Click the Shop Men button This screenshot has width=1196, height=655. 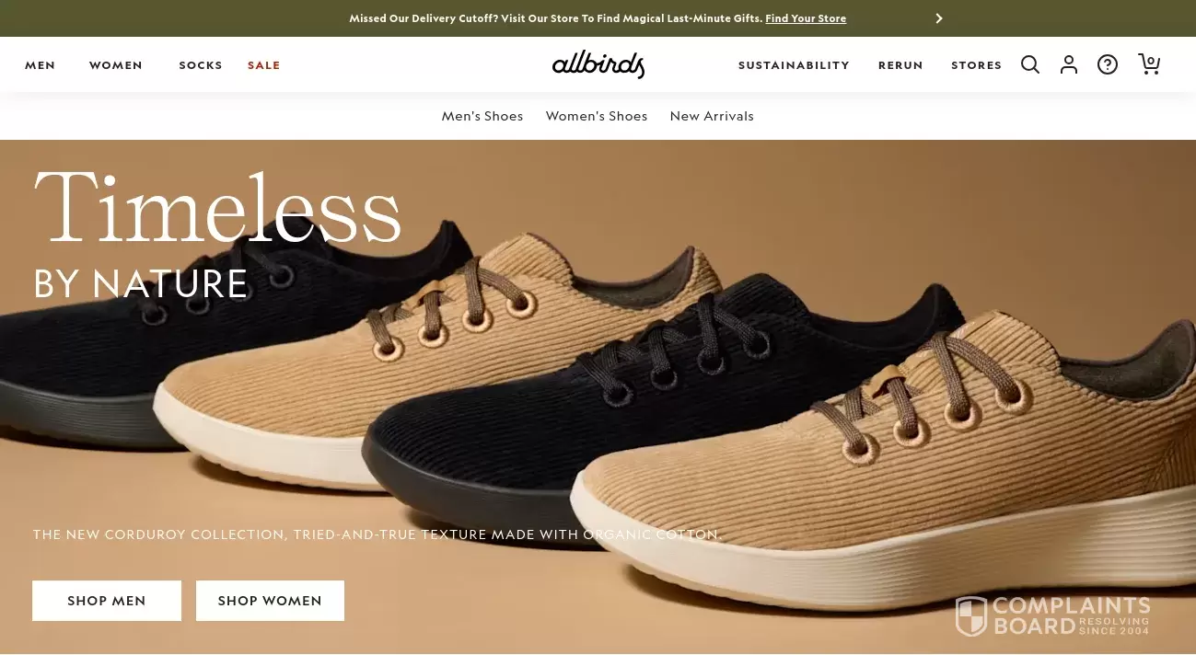point(107,601)
